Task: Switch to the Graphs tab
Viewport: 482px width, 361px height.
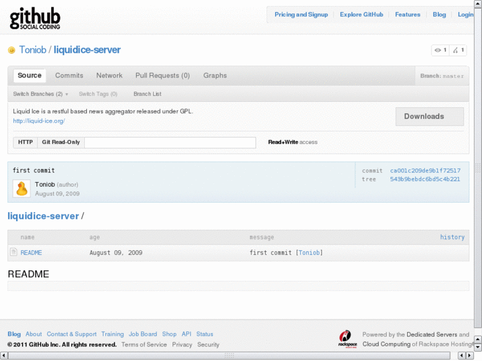Action: (215, 76)
